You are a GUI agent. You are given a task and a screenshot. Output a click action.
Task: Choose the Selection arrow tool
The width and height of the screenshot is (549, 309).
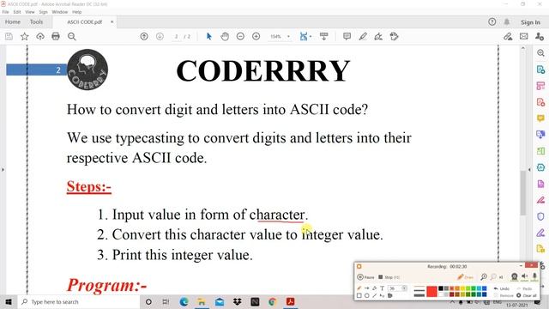pyautogui.click(x=209, y=36)
